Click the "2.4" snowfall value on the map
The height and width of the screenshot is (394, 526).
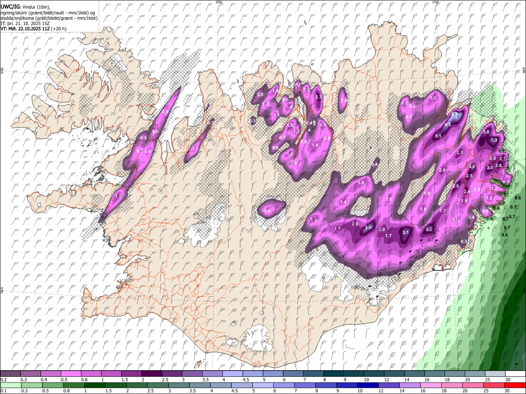(x=467, y=192)
